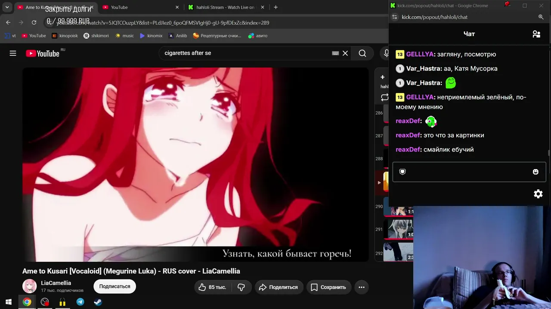Screen dimensions: 551x309
Task: Like the Ame to Kusari video
Action: 212,287
